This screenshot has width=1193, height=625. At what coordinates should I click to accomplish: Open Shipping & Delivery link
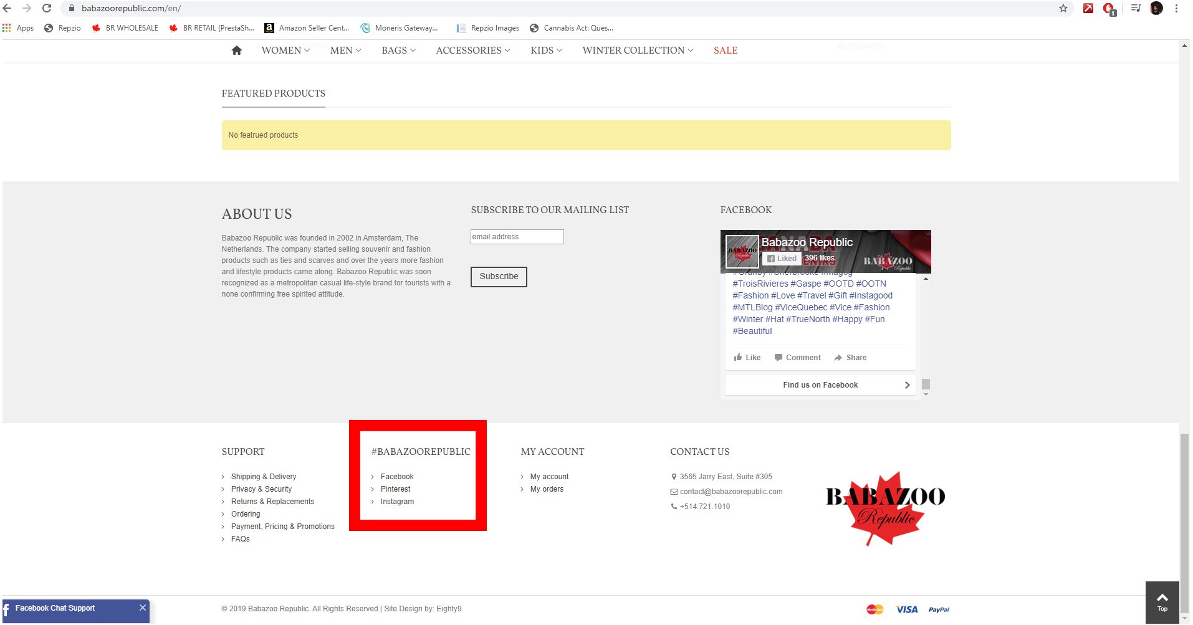(264, 477)
